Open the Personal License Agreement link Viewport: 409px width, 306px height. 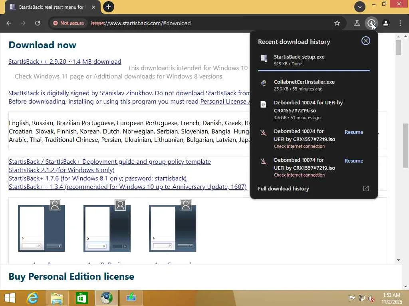225,102
